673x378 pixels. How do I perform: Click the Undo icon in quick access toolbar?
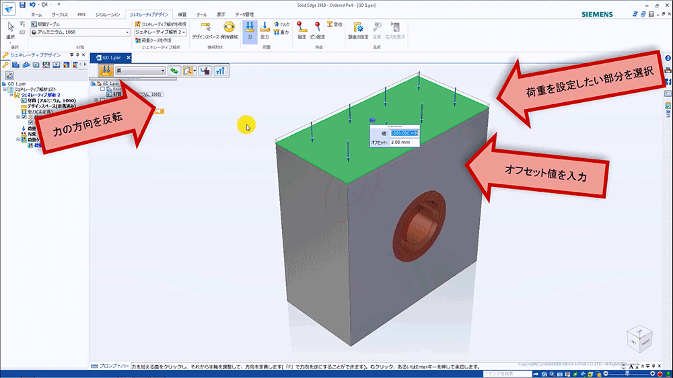[x=32, y=5]
